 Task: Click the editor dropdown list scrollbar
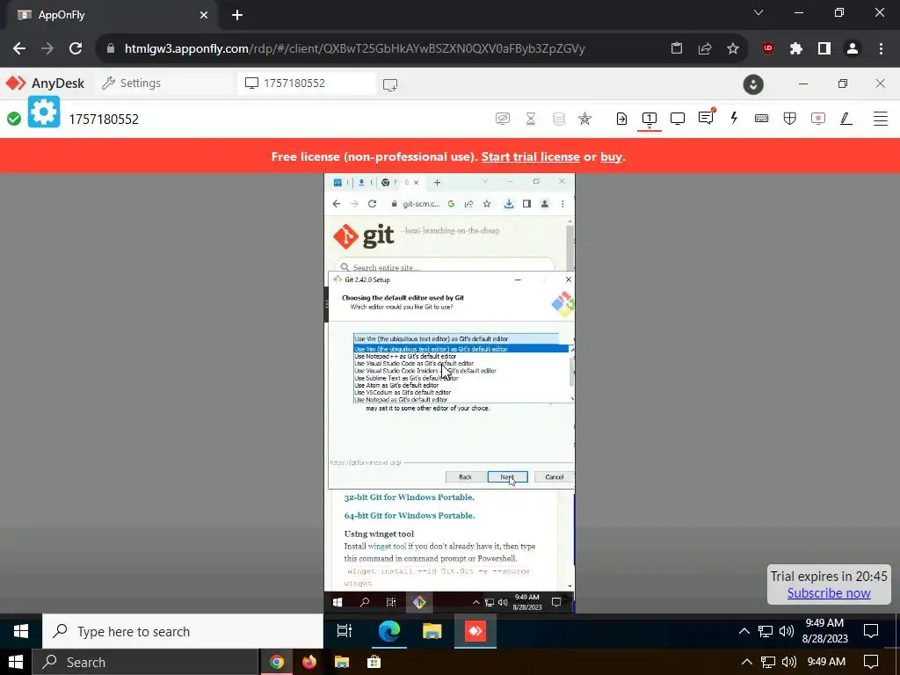(x=571, y=373)
